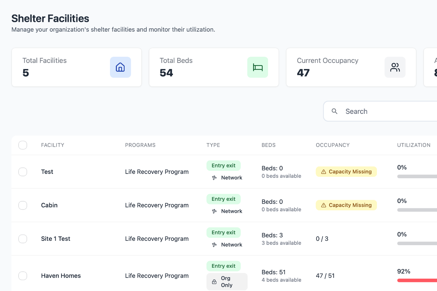
Task: Click the Entry exit tag in Test row
Action: (x=223, y=166)
